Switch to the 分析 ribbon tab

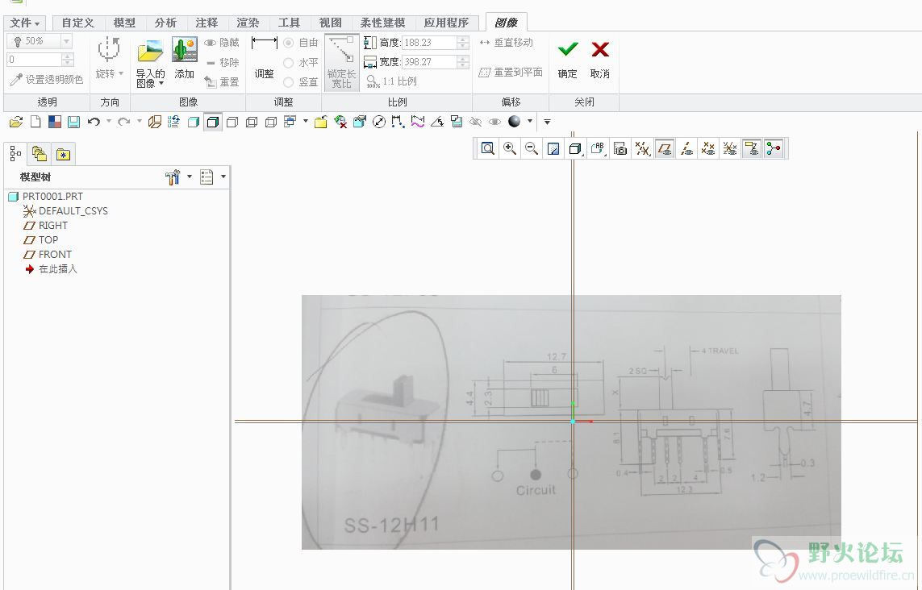[165, 23]
